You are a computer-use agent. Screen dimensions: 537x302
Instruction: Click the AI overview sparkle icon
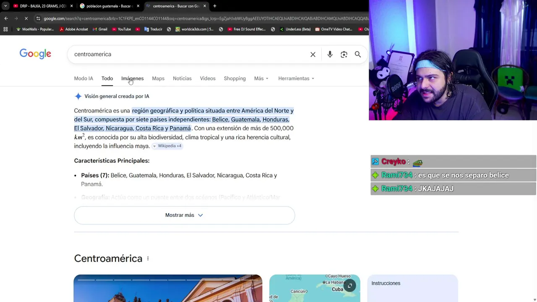point(78,96)
